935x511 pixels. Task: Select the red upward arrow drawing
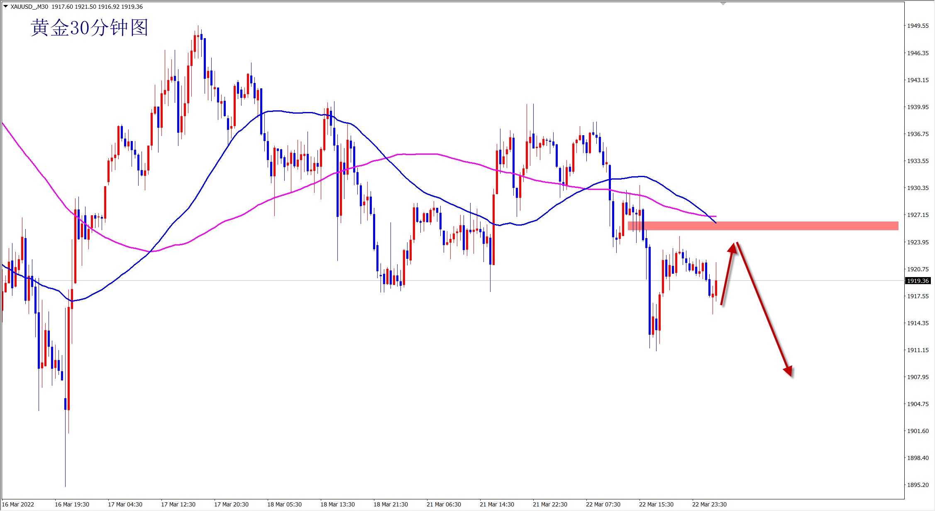(x=727, y=274)
